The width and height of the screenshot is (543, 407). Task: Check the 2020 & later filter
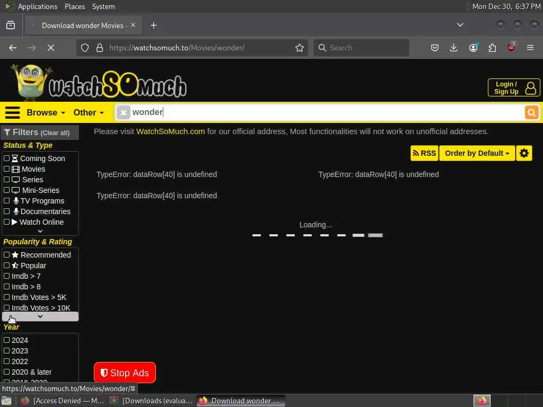[x=6, y=371]
